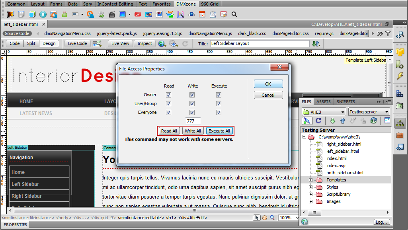Toggle User/Group Read permission checkbox

click(x=169, y=103)
